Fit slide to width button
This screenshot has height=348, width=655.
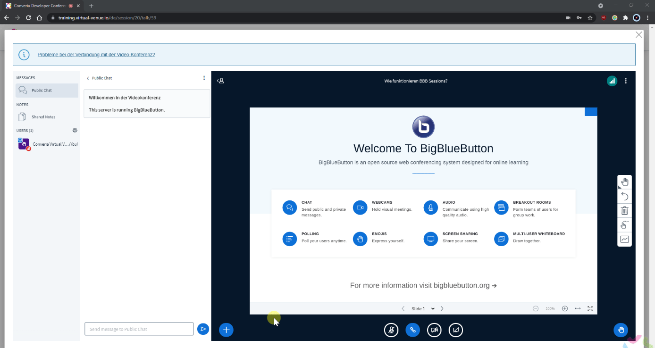click(578, 309)
